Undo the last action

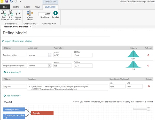pyautogui.click(x=11, y=1)
